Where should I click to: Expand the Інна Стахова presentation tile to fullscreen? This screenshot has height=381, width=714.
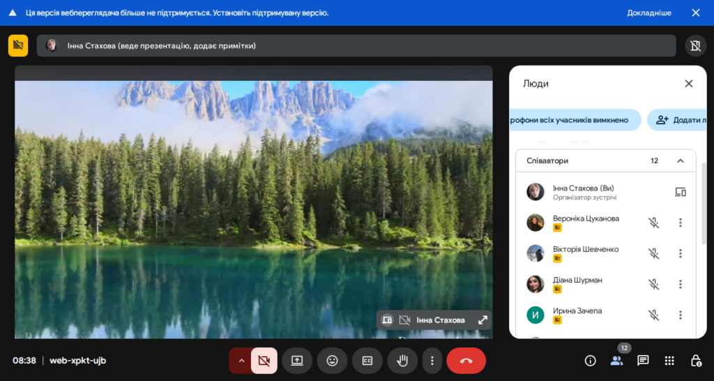click(483, 320)
